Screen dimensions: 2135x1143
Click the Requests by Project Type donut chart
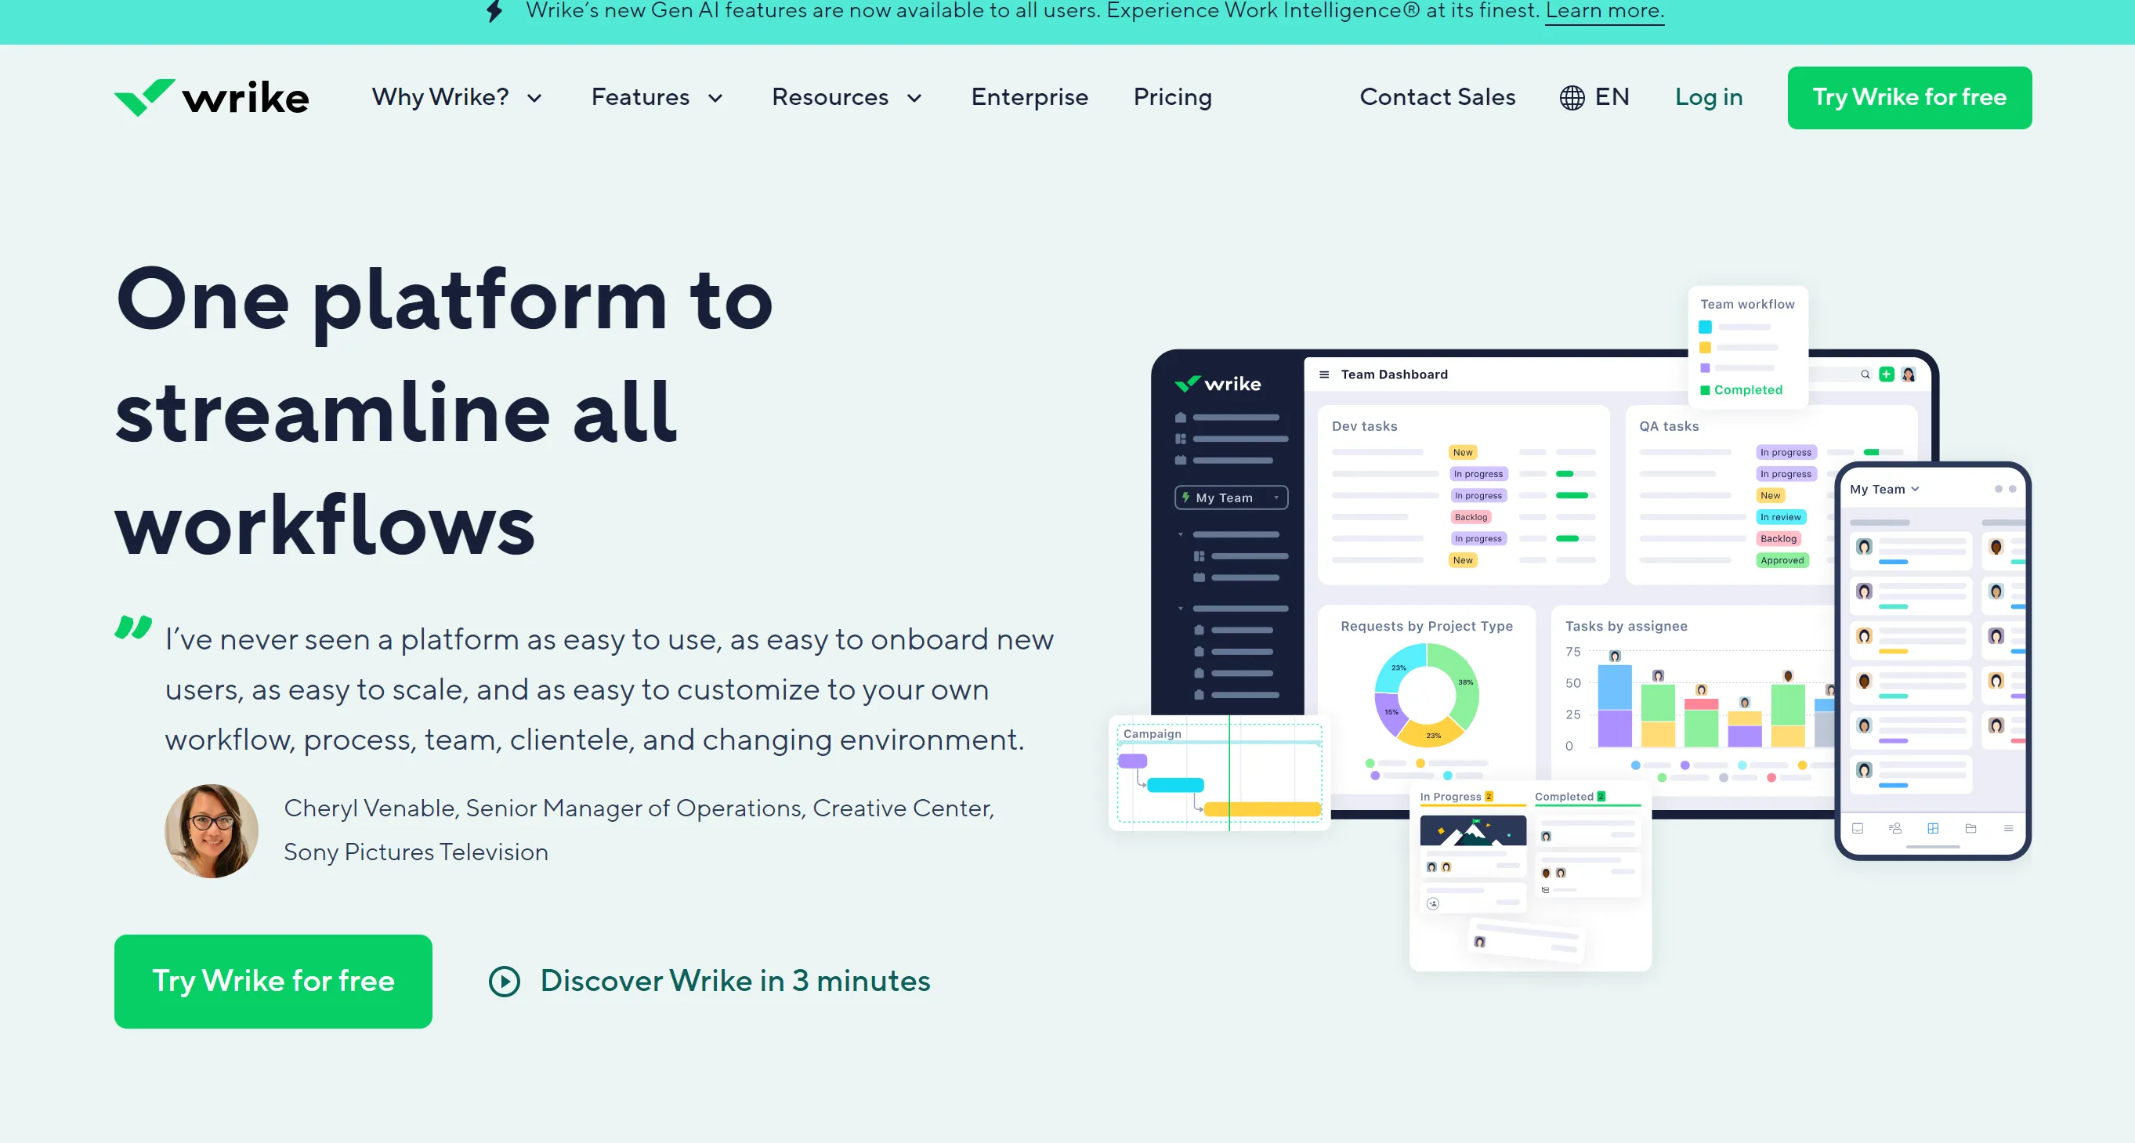coord(1427,695)
